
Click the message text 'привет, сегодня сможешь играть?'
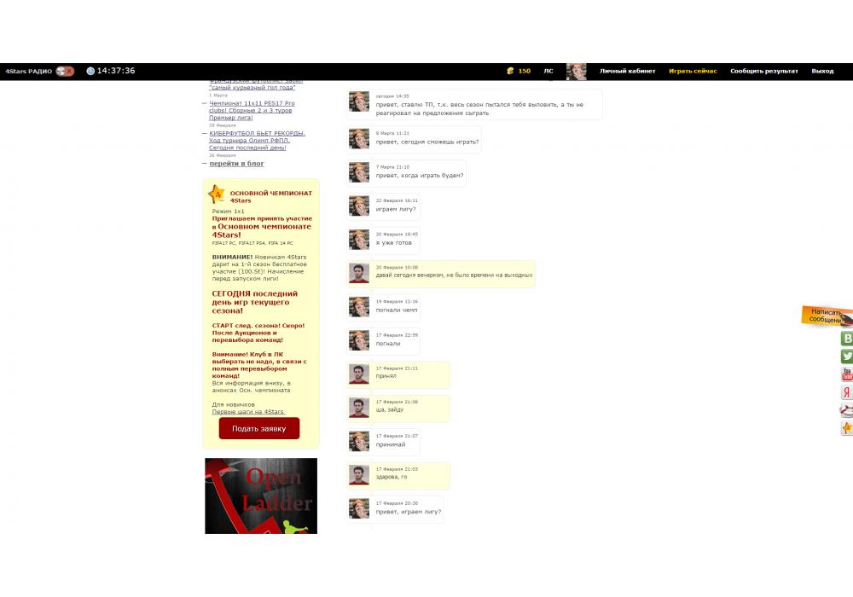[427, 142]
